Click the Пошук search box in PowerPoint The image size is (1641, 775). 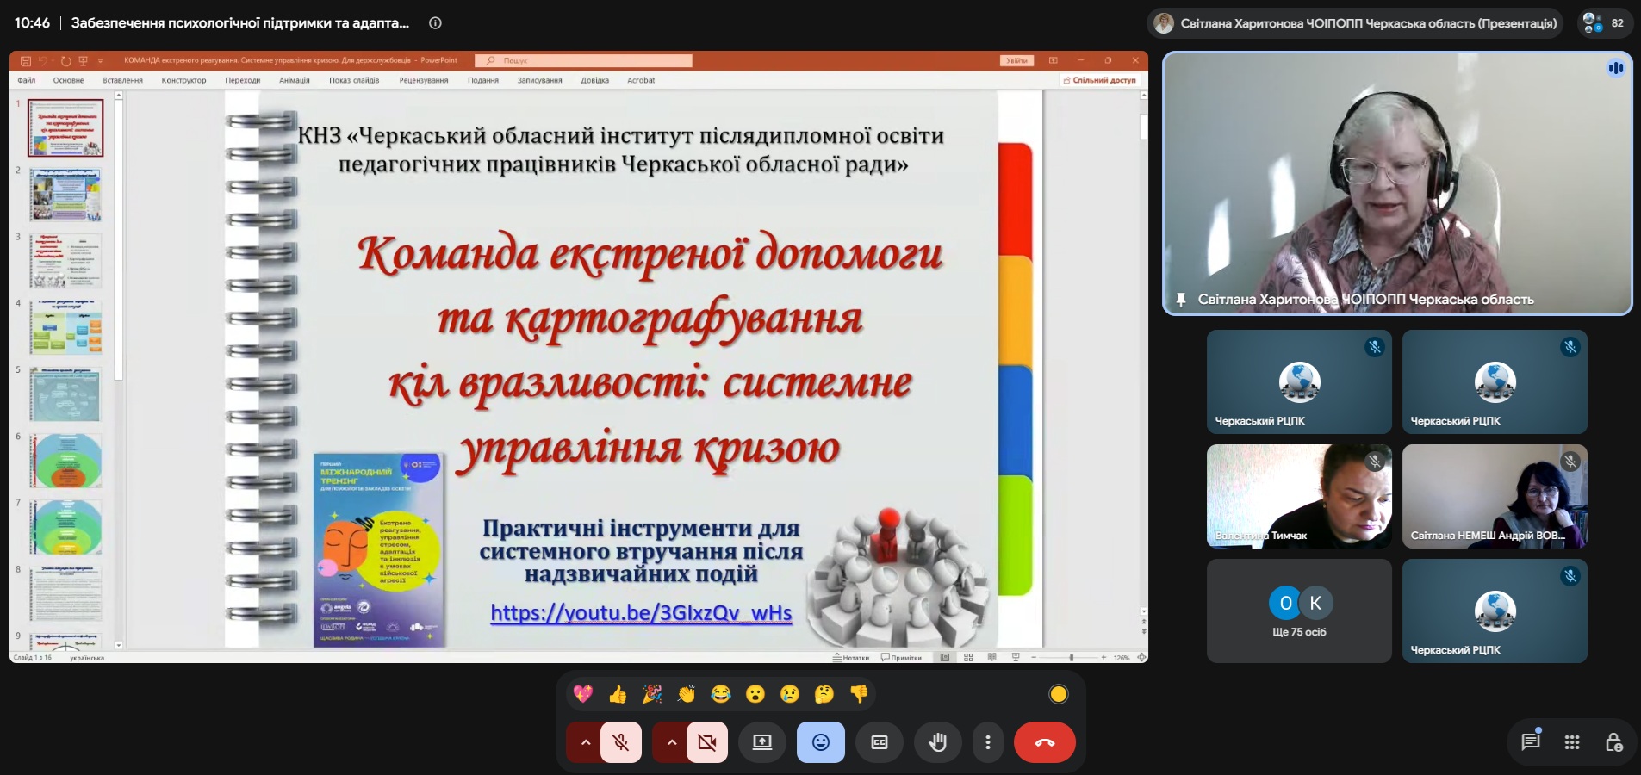[584, 60]
